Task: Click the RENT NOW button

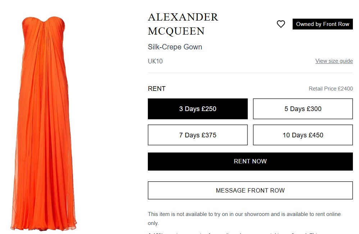Action: pos(250,161)
